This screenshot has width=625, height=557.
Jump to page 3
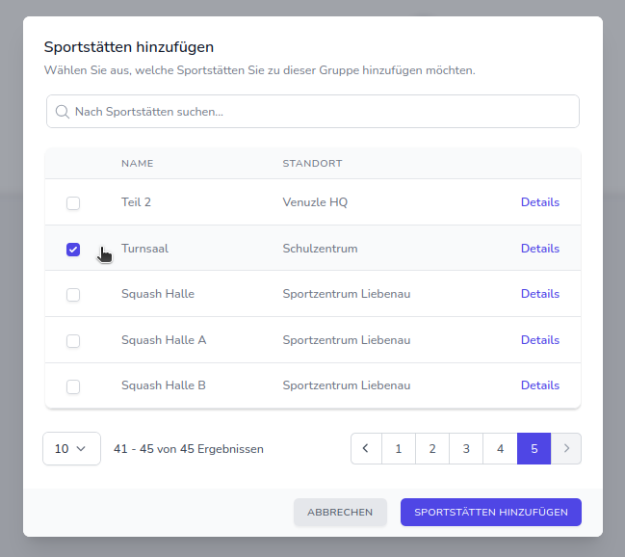tap(466, 448)
